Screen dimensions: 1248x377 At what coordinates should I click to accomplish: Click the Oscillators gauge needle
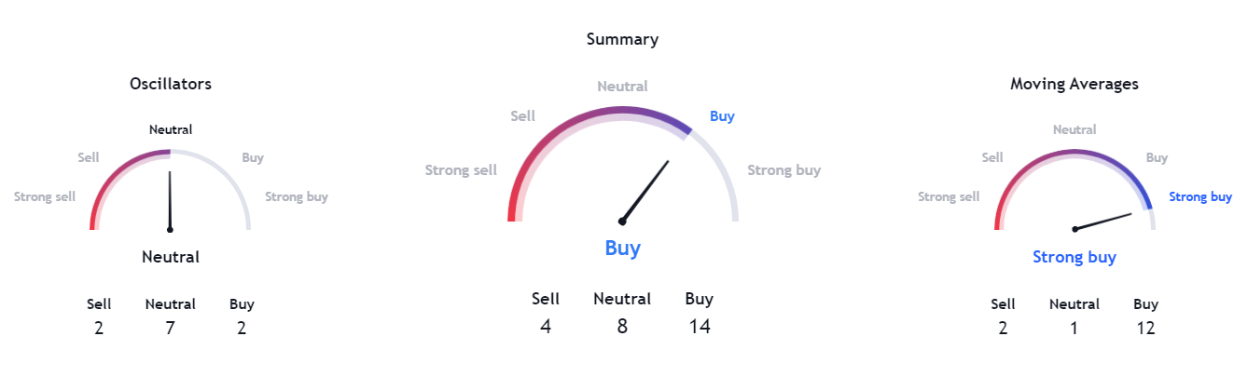[x=170, y=200]
